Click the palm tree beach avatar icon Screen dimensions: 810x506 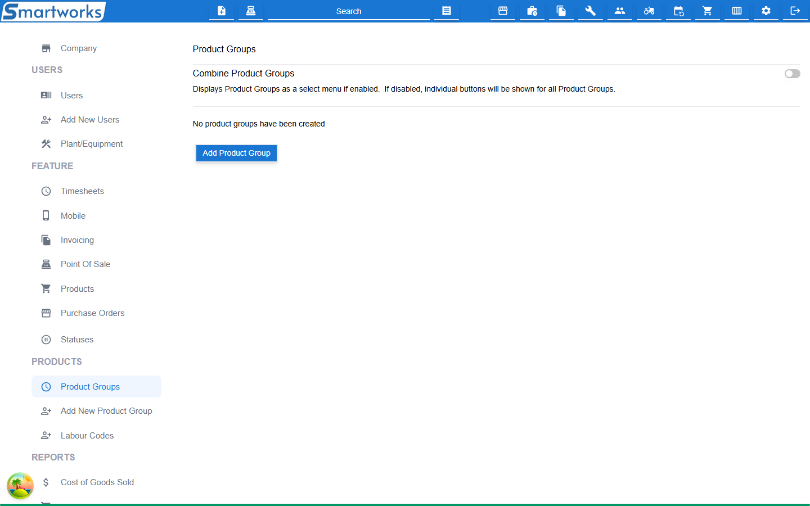tap(20, 486)
